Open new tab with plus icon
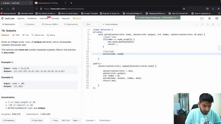This screenshot has width=221, height=124. (71, 3)
